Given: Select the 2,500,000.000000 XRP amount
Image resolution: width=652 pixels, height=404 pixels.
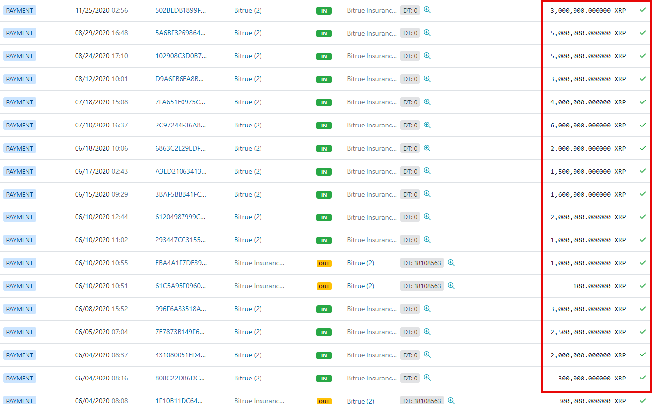Looking at the screenshot, I should tap(588, 332).
